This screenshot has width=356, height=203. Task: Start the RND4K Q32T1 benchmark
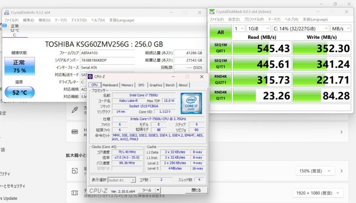[220, 79]
